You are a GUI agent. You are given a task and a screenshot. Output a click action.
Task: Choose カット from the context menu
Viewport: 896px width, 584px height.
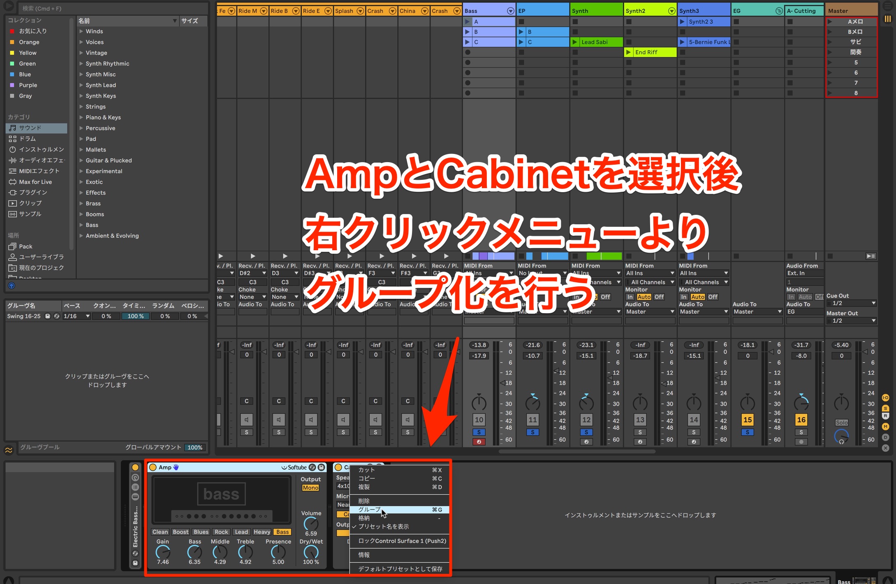[x=399, y=470]
